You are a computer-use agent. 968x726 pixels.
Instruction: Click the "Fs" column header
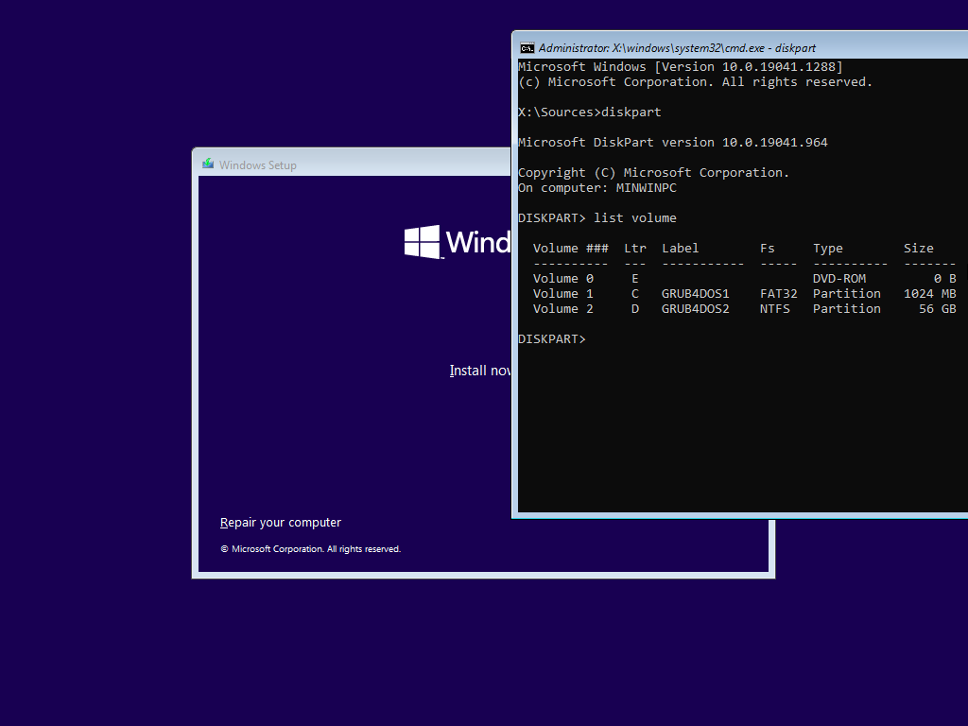coord(768,249)
